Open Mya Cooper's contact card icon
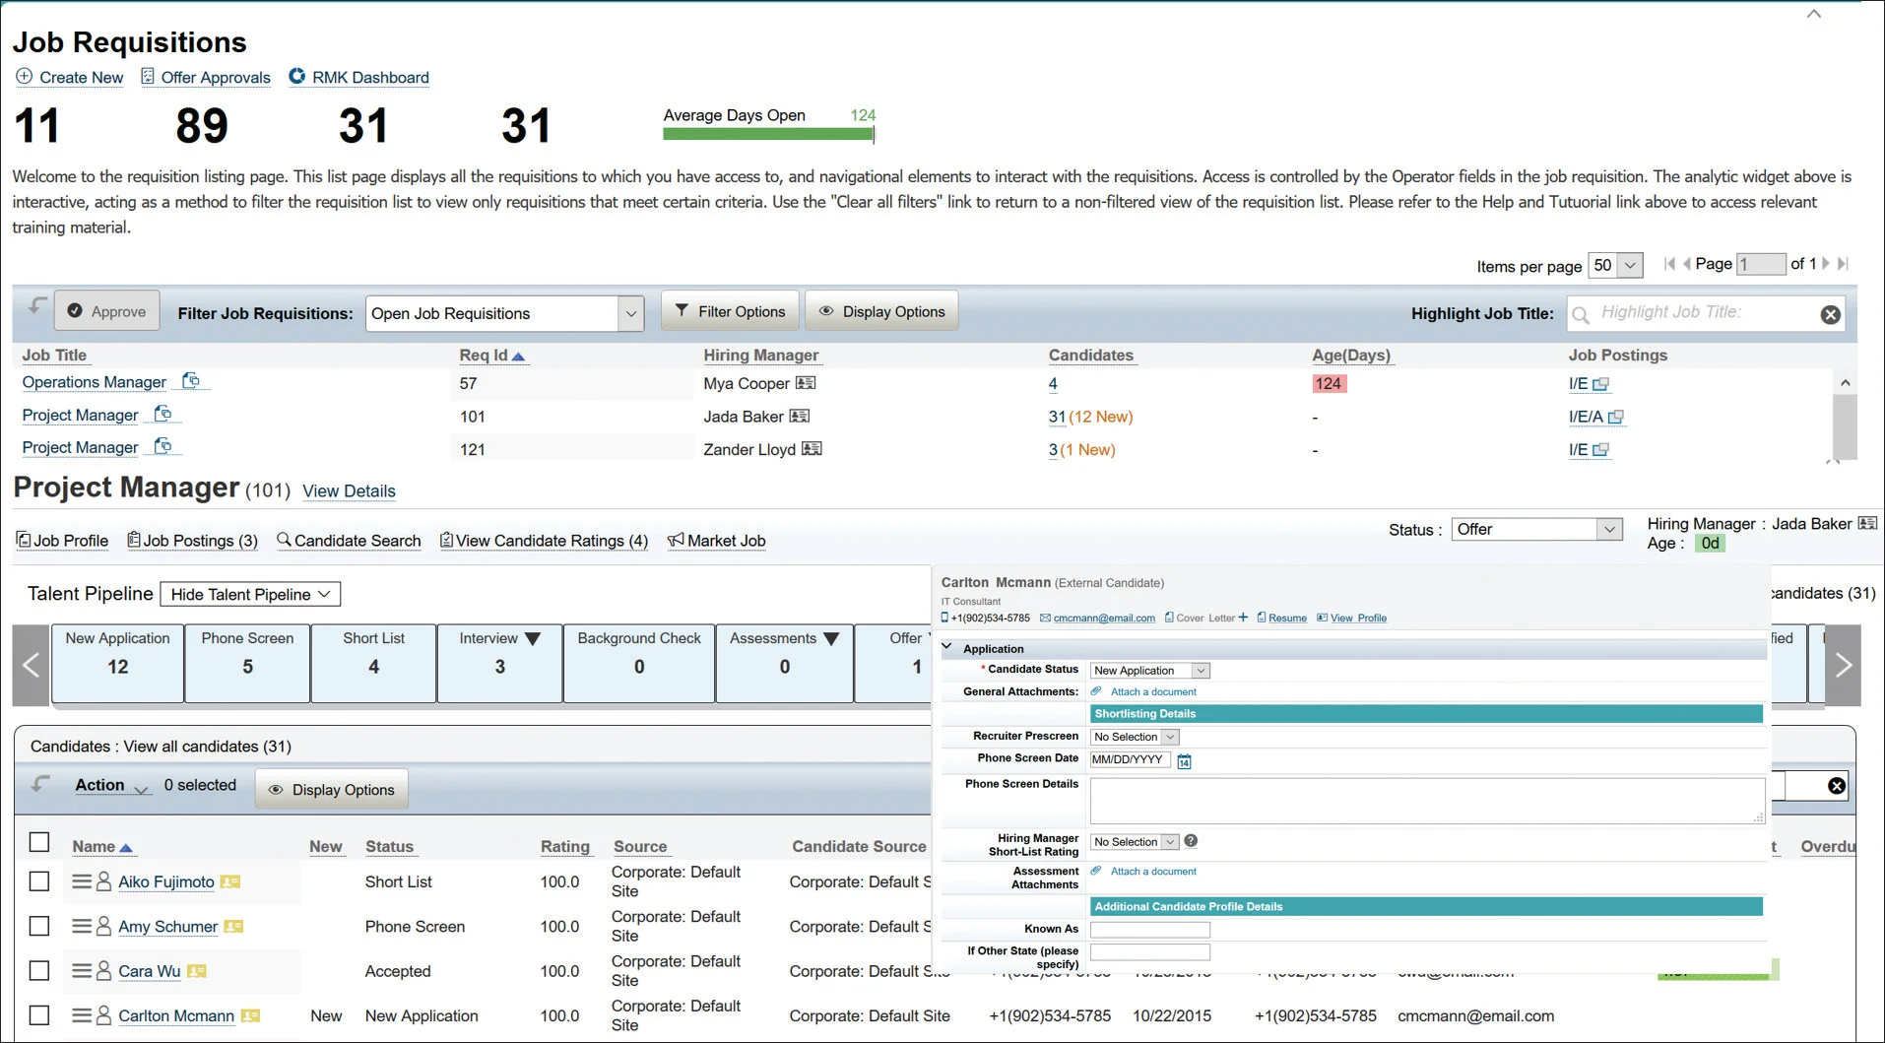The image size is (1885, 1043). click(808, 383)
